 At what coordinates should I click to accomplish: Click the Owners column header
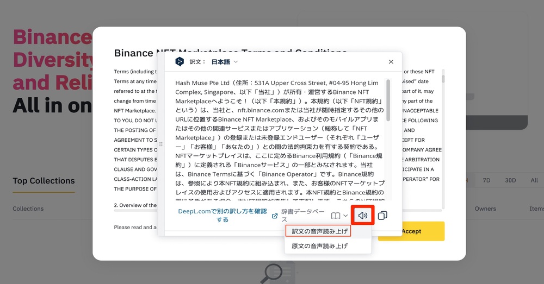485,209
